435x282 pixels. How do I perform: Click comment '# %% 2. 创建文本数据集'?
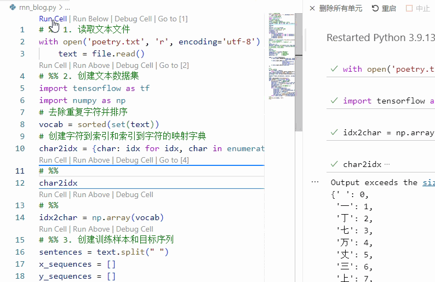pyautogui.click(x=89, y=76)
